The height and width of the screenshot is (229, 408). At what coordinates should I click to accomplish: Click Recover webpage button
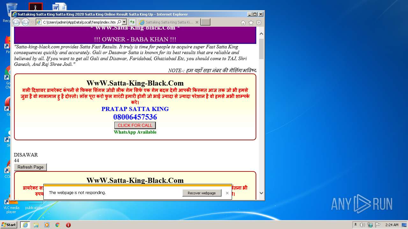(x=202, y=193)
